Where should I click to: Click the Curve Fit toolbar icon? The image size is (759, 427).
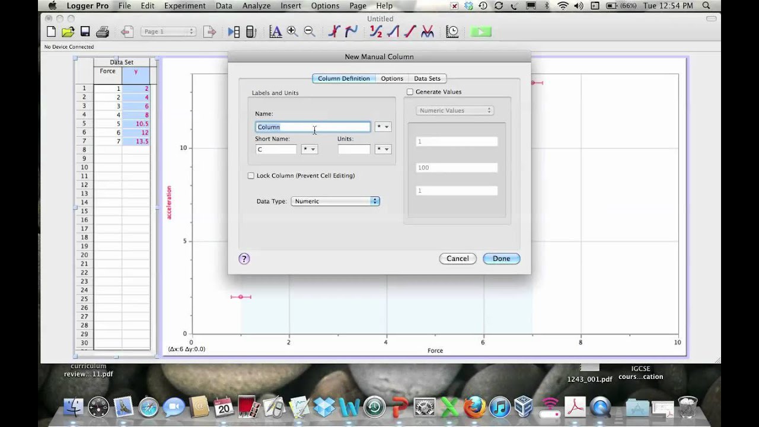pos(428,32)
